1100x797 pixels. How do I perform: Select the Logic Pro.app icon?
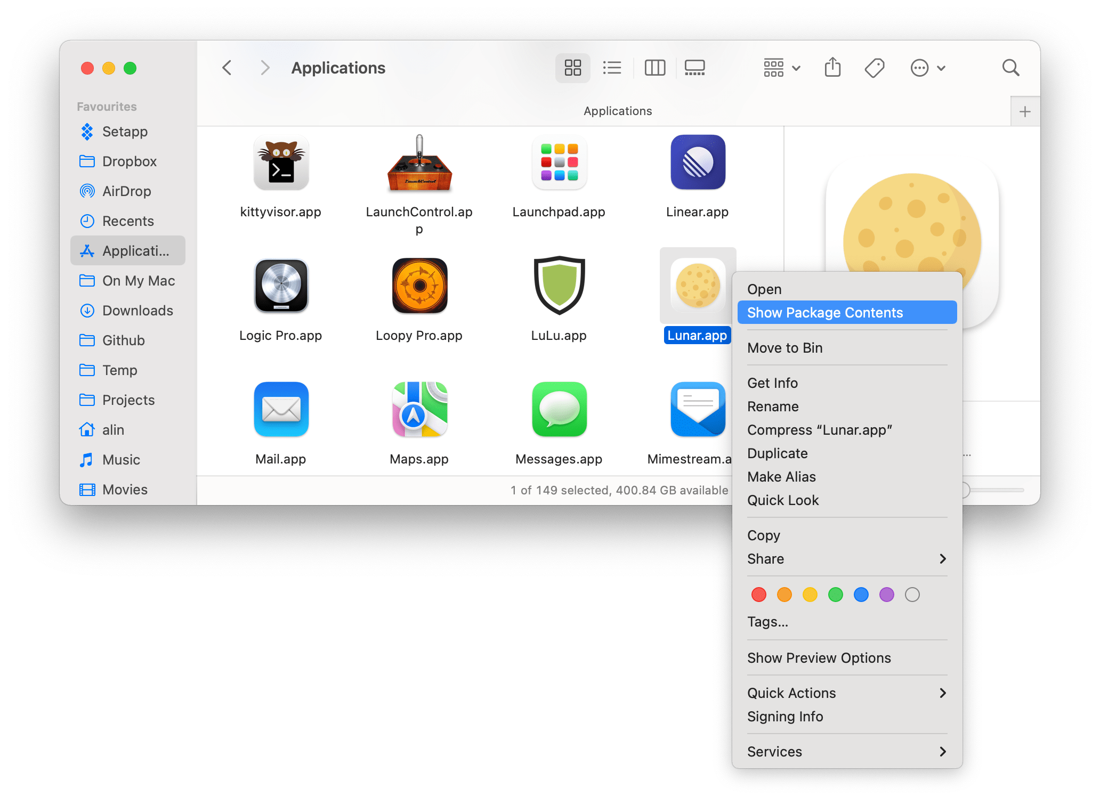[281, 286]
